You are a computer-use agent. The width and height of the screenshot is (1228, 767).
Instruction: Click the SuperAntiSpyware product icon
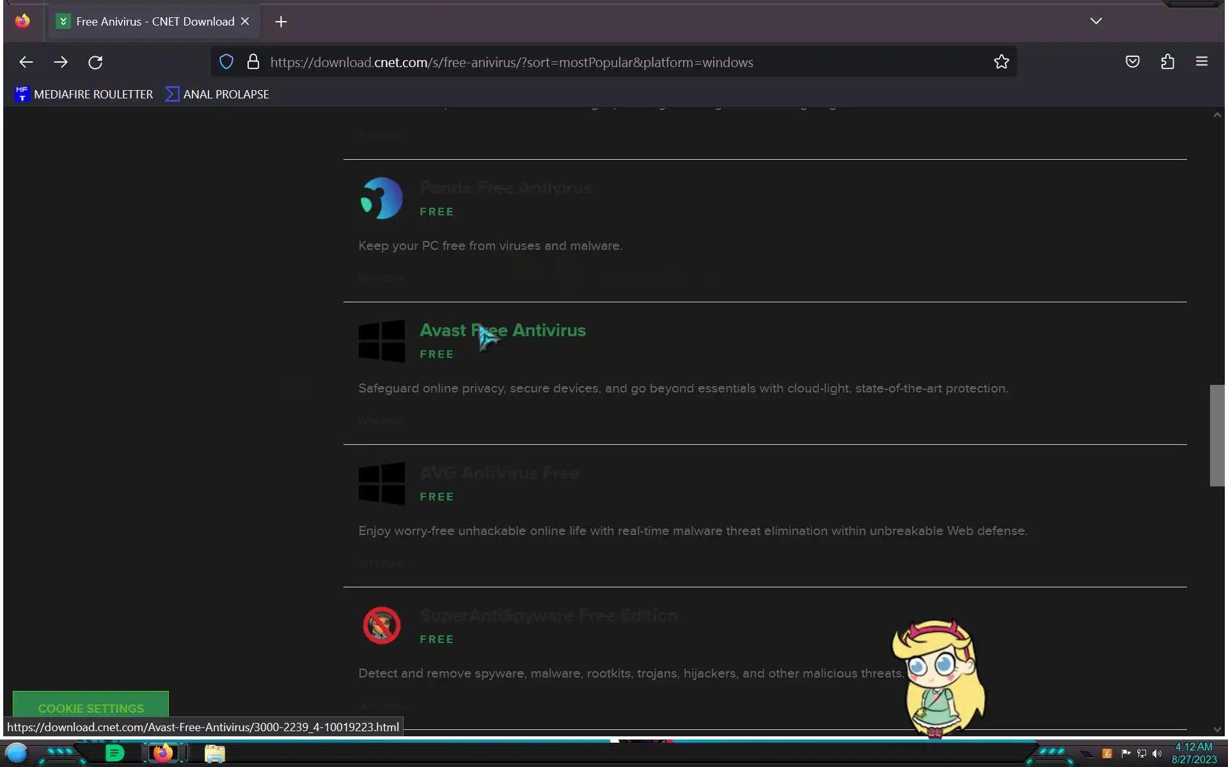pos(382,625)
